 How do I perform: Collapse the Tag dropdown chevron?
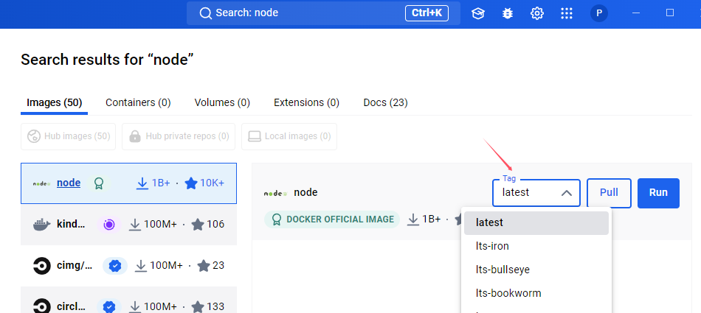567,193
